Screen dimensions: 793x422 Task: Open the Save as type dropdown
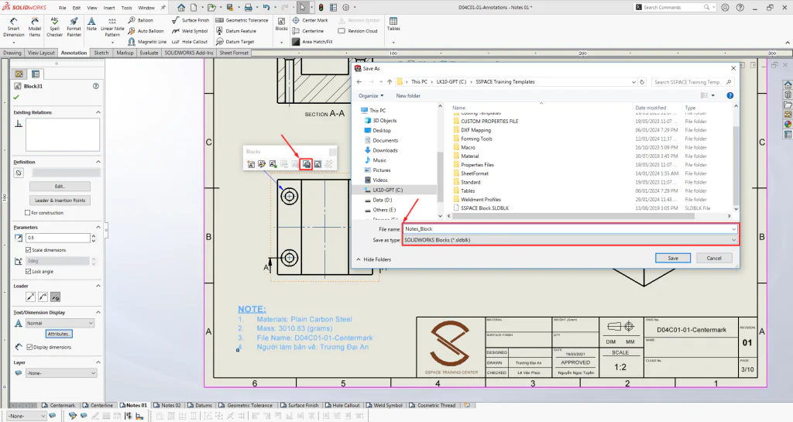571,240
